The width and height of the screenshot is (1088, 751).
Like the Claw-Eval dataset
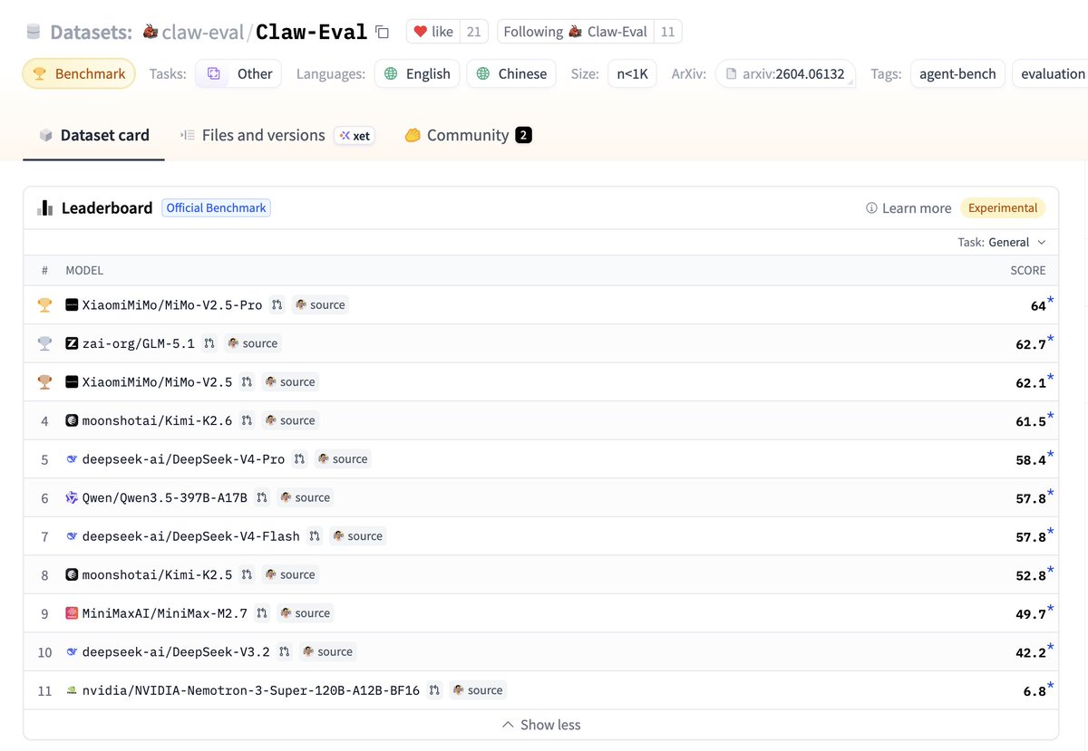click(x=432, y=32)
